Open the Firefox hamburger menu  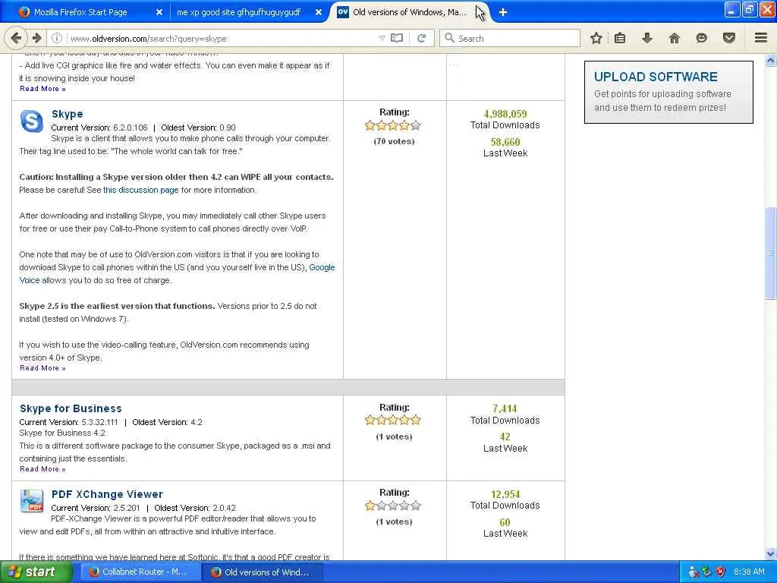pos(761,38)
